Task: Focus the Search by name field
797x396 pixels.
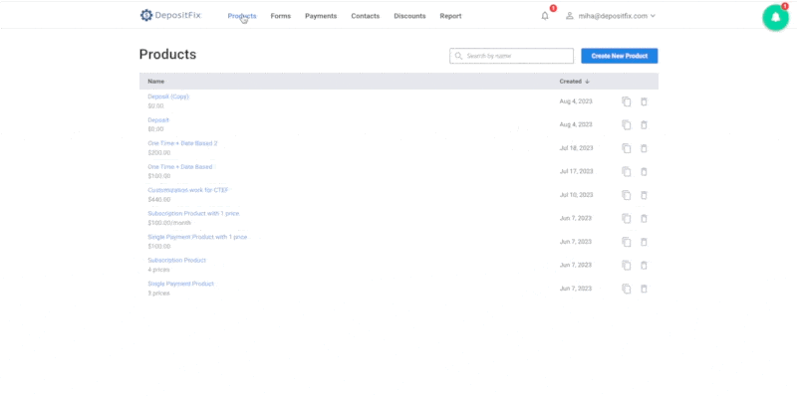Action: click(x=511, y=56)
